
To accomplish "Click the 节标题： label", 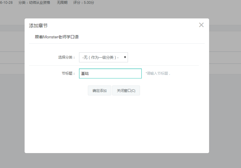I will [69, 73].
